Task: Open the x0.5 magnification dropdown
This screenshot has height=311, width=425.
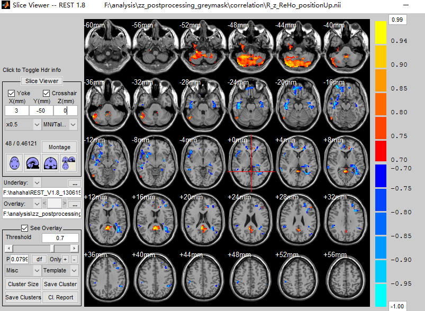Action: coord(23,125)
